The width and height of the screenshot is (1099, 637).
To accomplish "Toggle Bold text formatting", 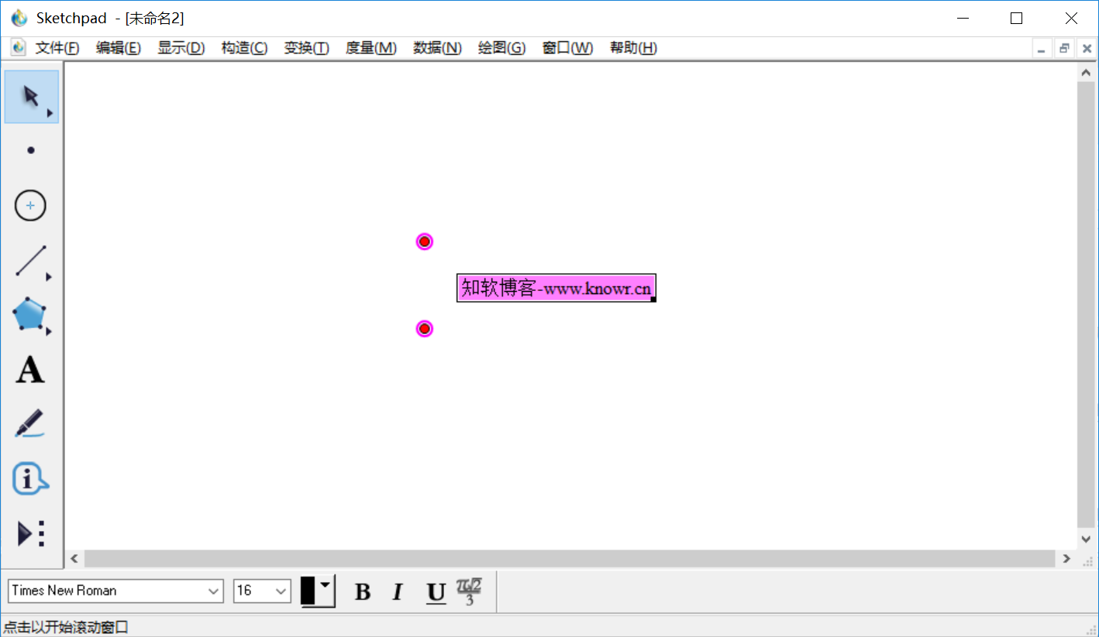I will coord(362,592).
